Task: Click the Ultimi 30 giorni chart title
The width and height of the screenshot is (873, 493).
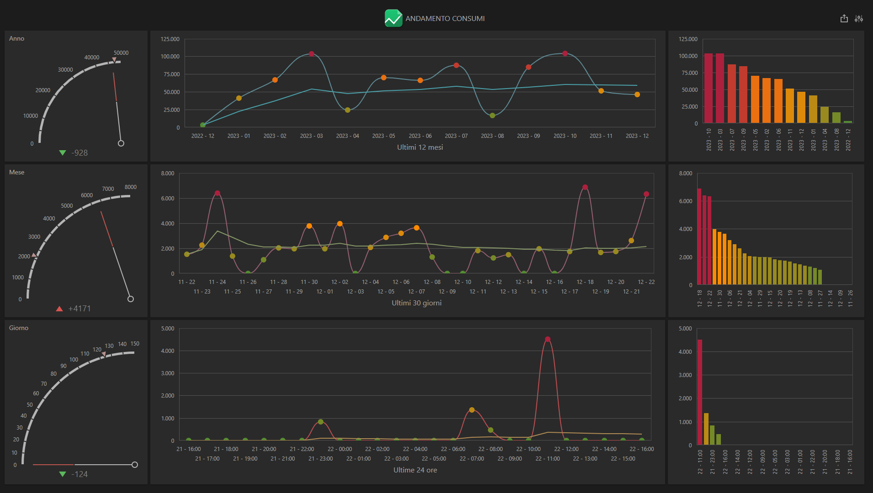Action: (x=417, y=303)
